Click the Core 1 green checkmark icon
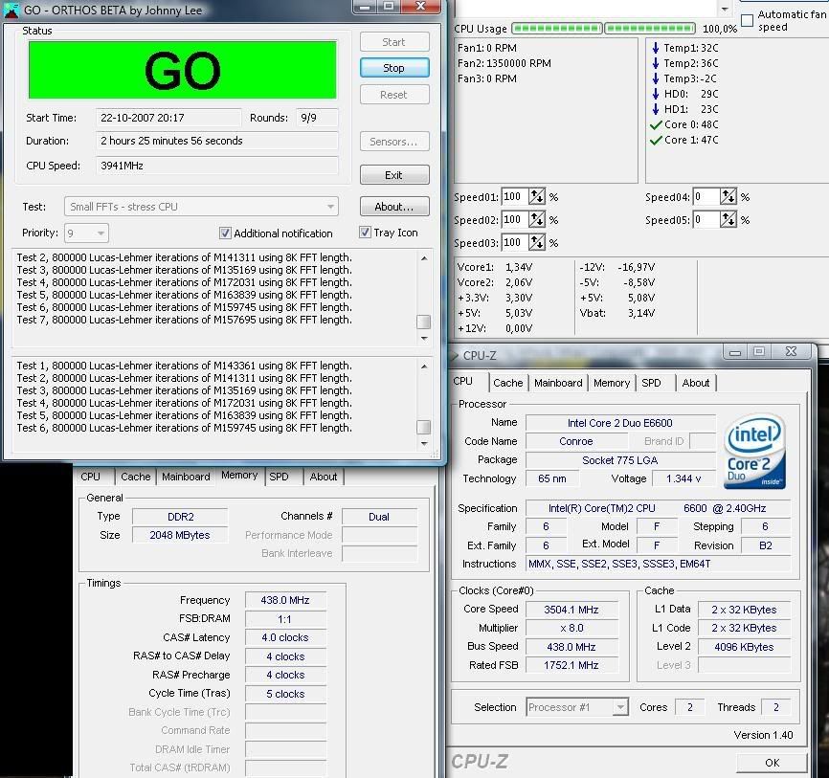The image size is (829, 778). [656, 140]
